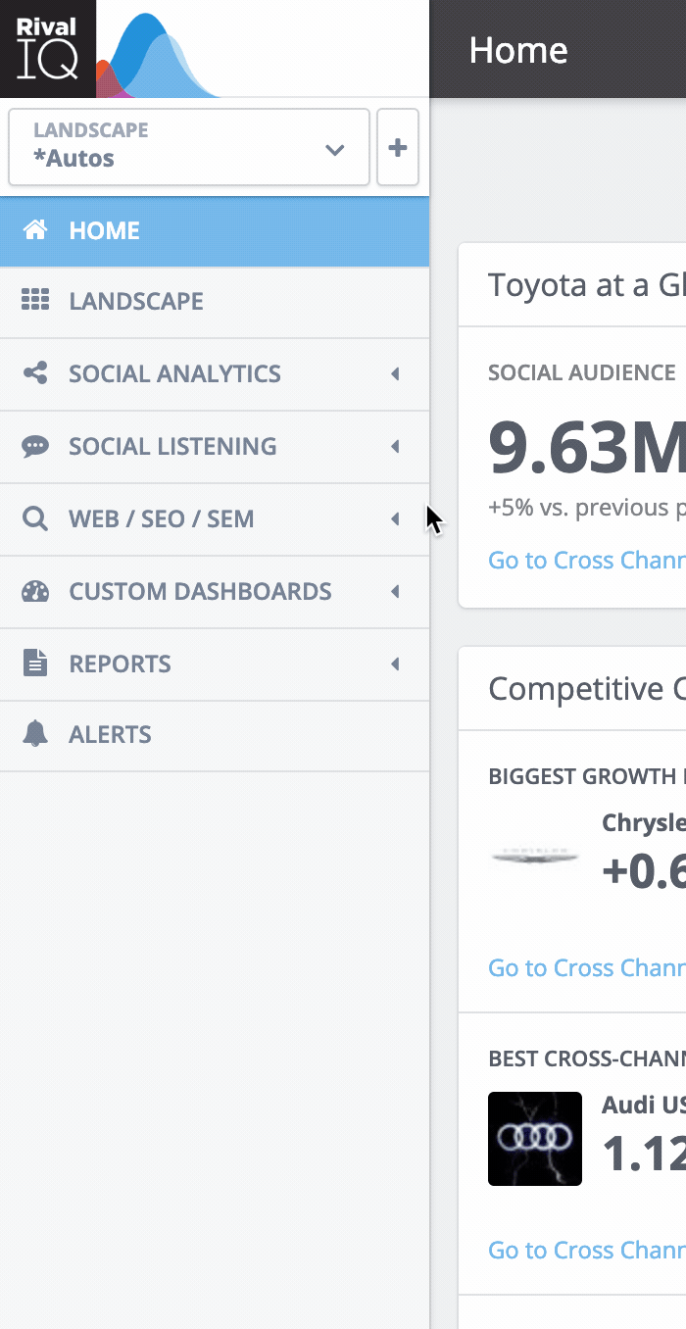Open the *Autos landscape dropdown
This screenshot has height=1329, width=686.
[189, 147]
